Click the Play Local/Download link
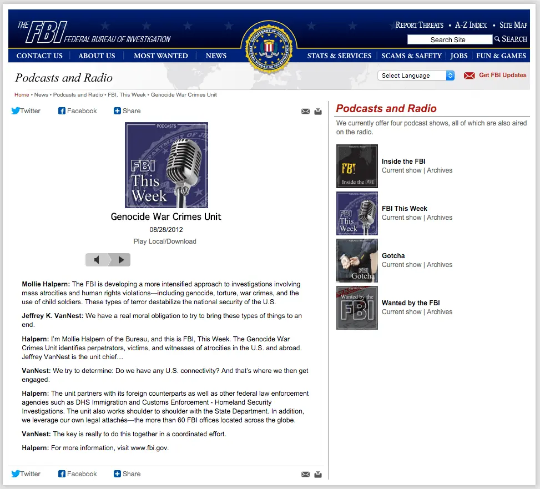This screenshot has height=489, width=540. [165, 241]
